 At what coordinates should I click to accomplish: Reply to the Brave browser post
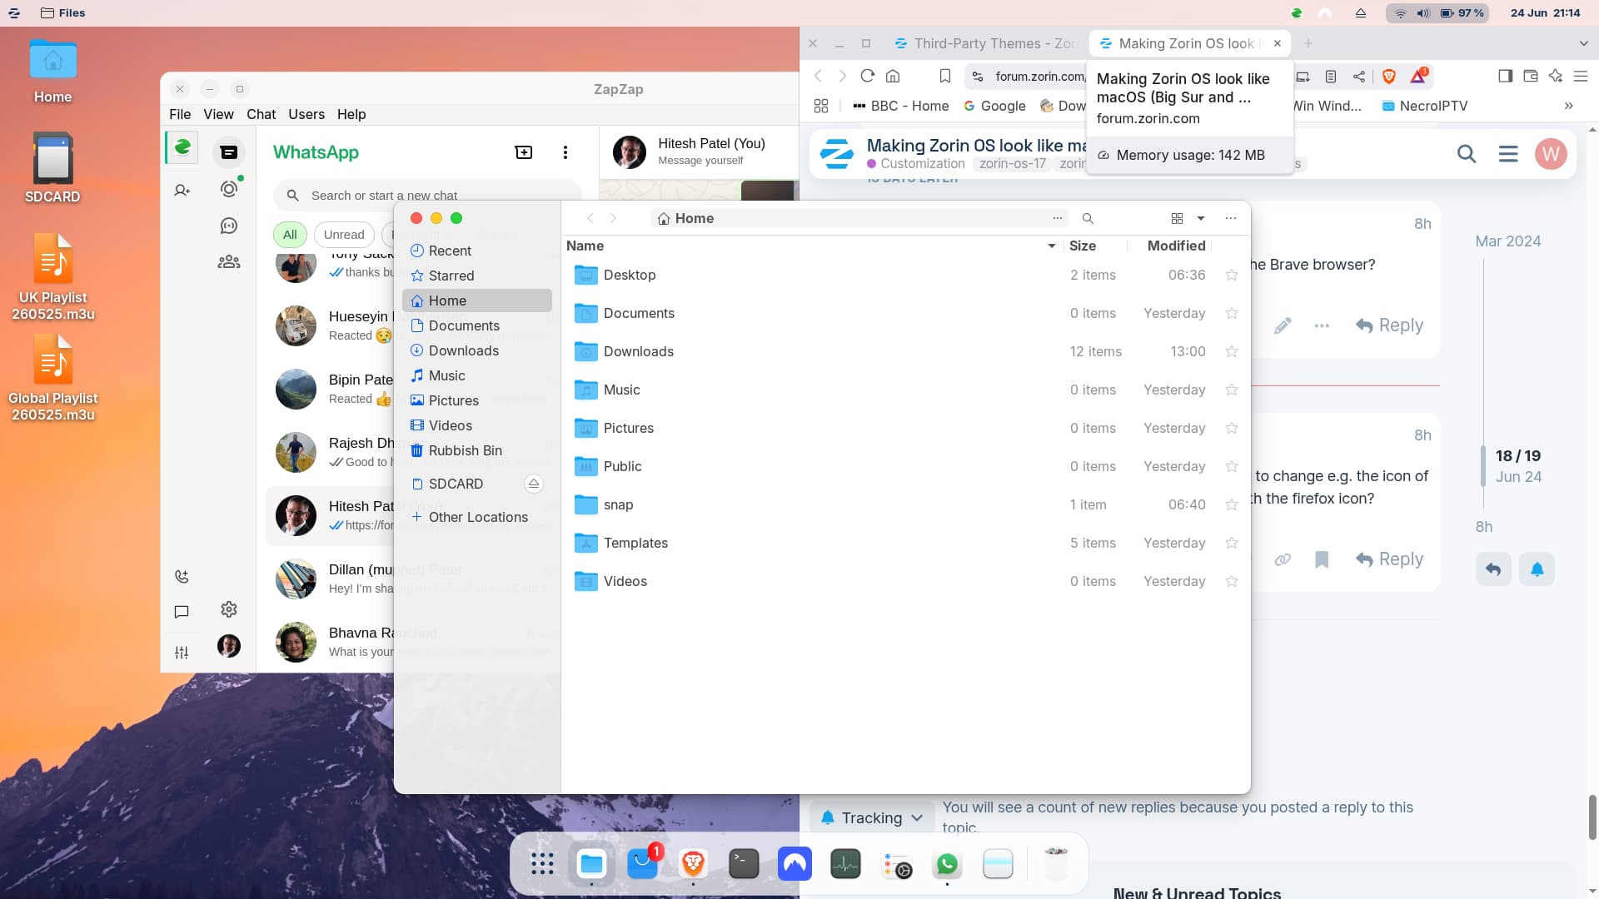[1389, 325]
